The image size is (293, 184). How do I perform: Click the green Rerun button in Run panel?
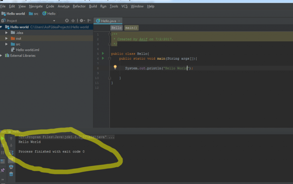coord(3,139)
